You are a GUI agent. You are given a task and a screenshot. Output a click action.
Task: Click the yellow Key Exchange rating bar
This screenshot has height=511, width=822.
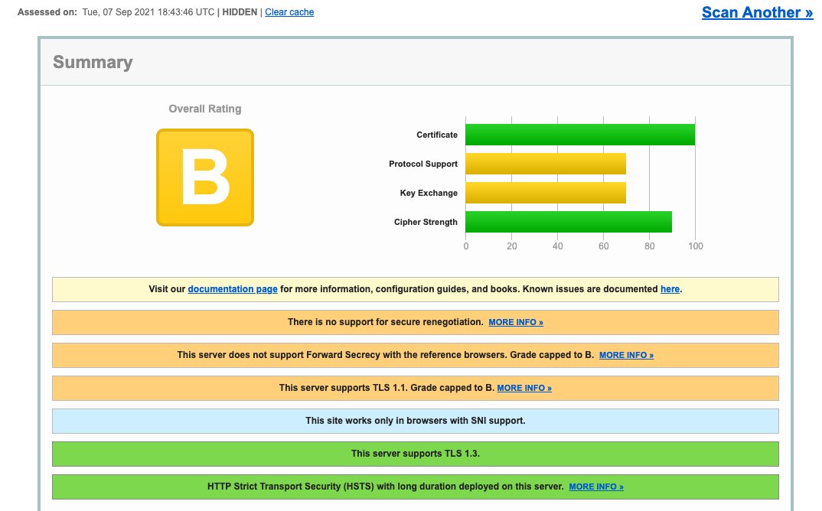(543, 192)
